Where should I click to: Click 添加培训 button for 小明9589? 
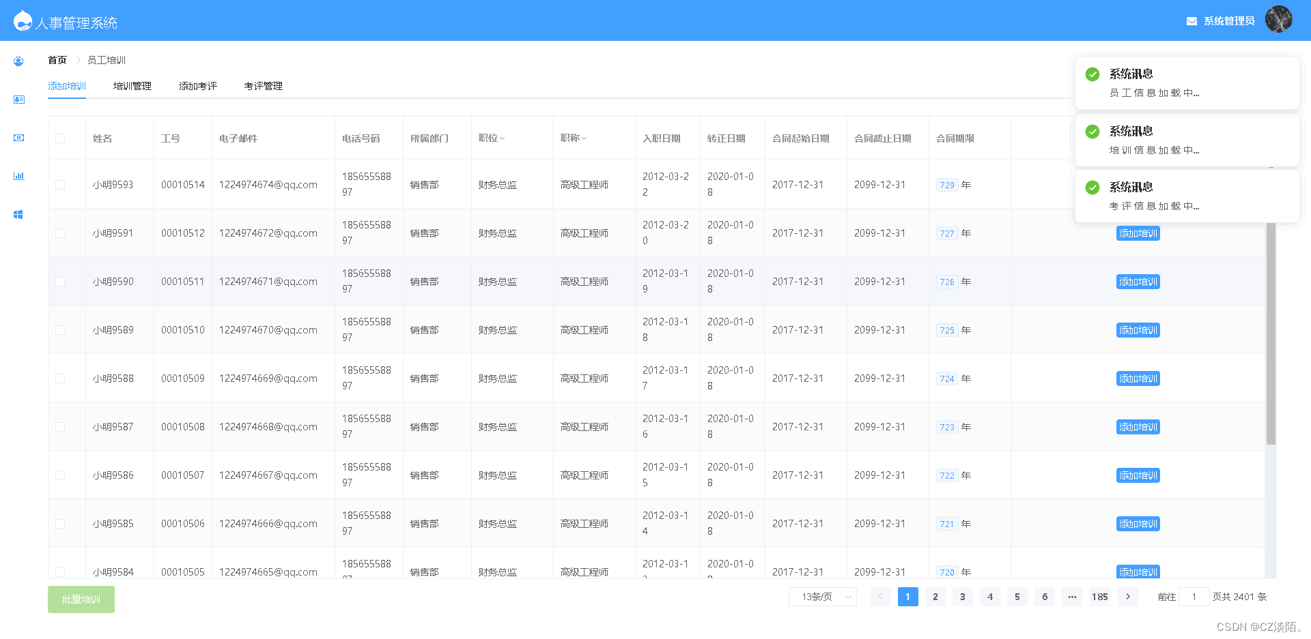(1138, 330)
